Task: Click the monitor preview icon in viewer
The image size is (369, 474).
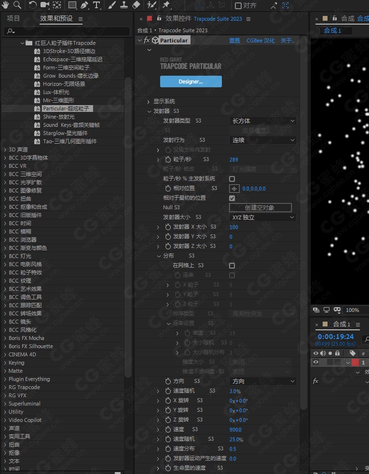Action: (x=327, y=310)
